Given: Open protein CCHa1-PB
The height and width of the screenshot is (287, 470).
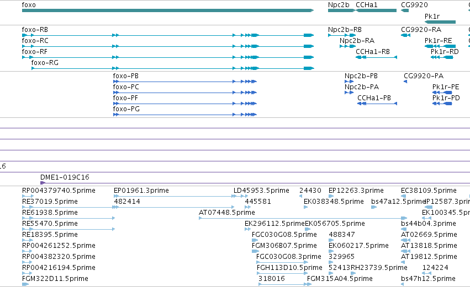Looking at the screenshot, I should pyautogui.click(x=374, y=99).
